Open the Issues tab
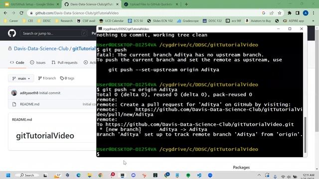The height and width of the screenshot is (179, 319). coord(38,63)
